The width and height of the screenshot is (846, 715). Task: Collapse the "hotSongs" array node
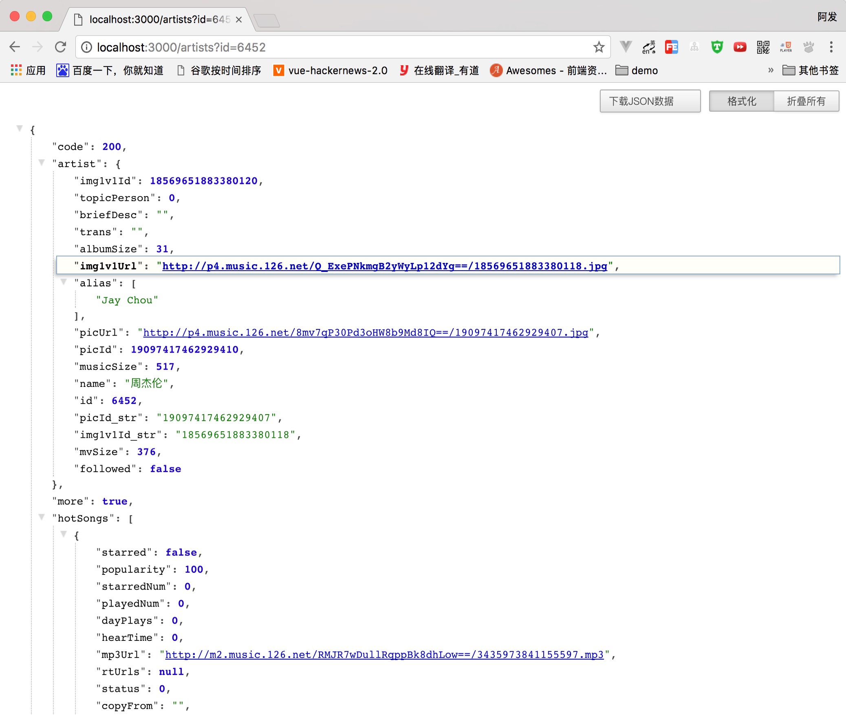[41, 517]
